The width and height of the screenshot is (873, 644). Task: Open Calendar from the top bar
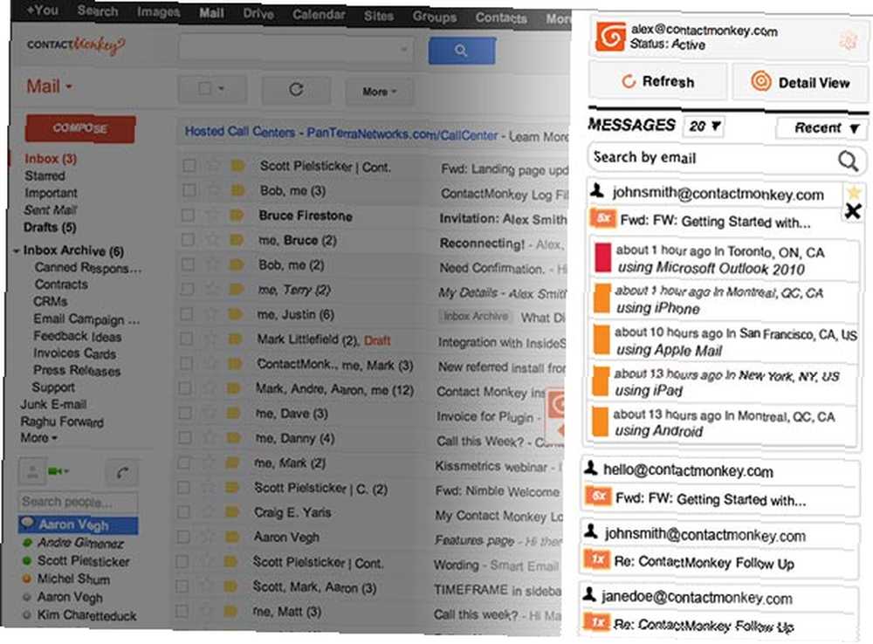click(319, 15)
